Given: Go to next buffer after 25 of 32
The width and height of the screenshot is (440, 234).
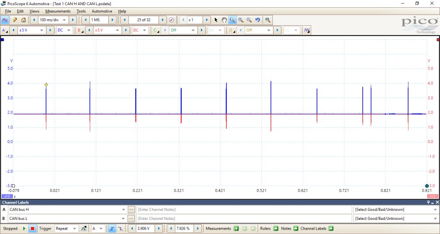Looking at the screenshot, I should 163,20.
